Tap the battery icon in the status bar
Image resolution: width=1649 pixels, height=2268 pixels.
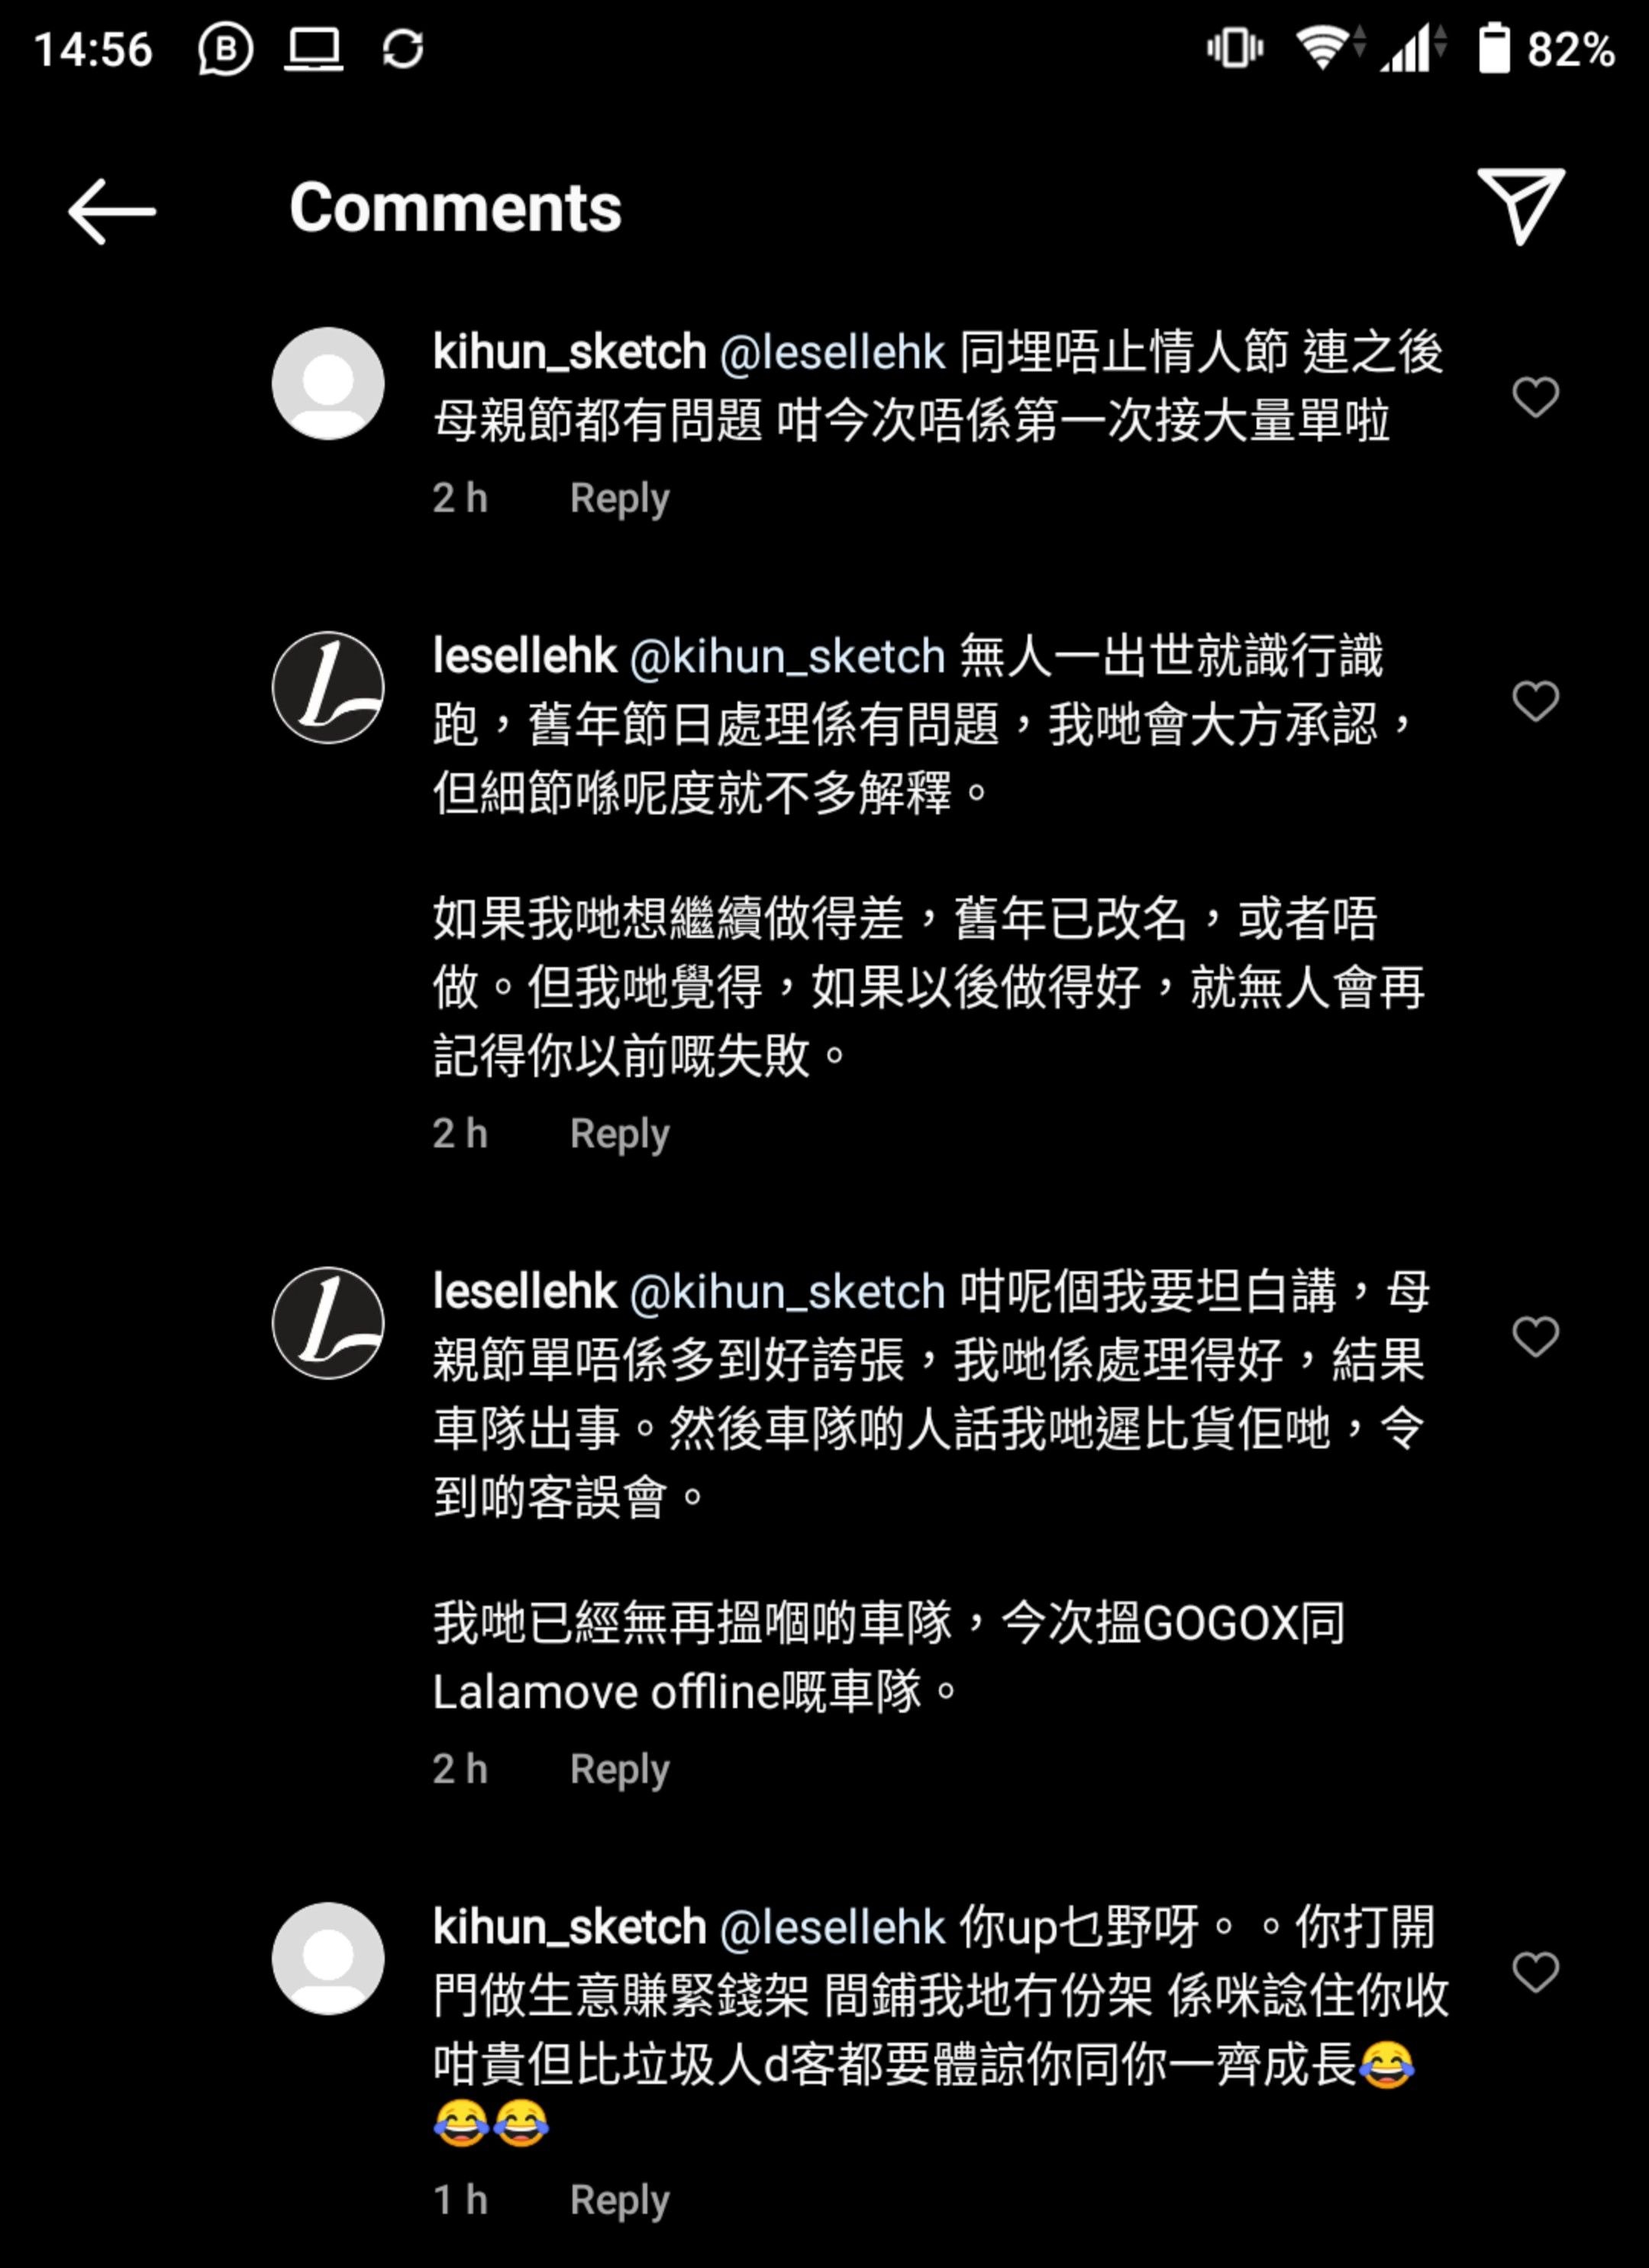pyautogui.click(x=1494, y=48)
